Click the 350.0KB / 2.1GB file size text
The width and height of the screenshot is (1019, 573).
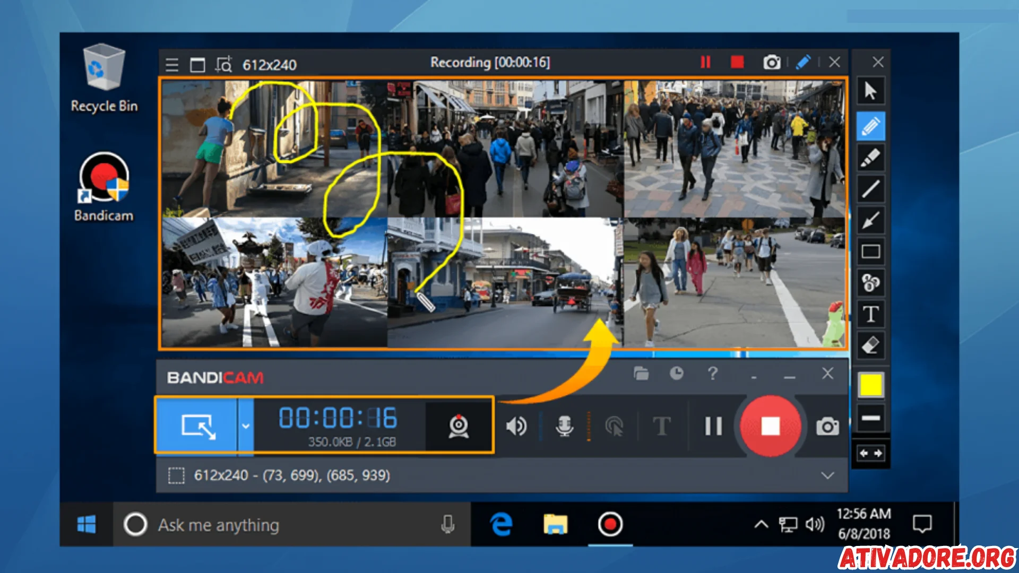[x=352, y=442]
